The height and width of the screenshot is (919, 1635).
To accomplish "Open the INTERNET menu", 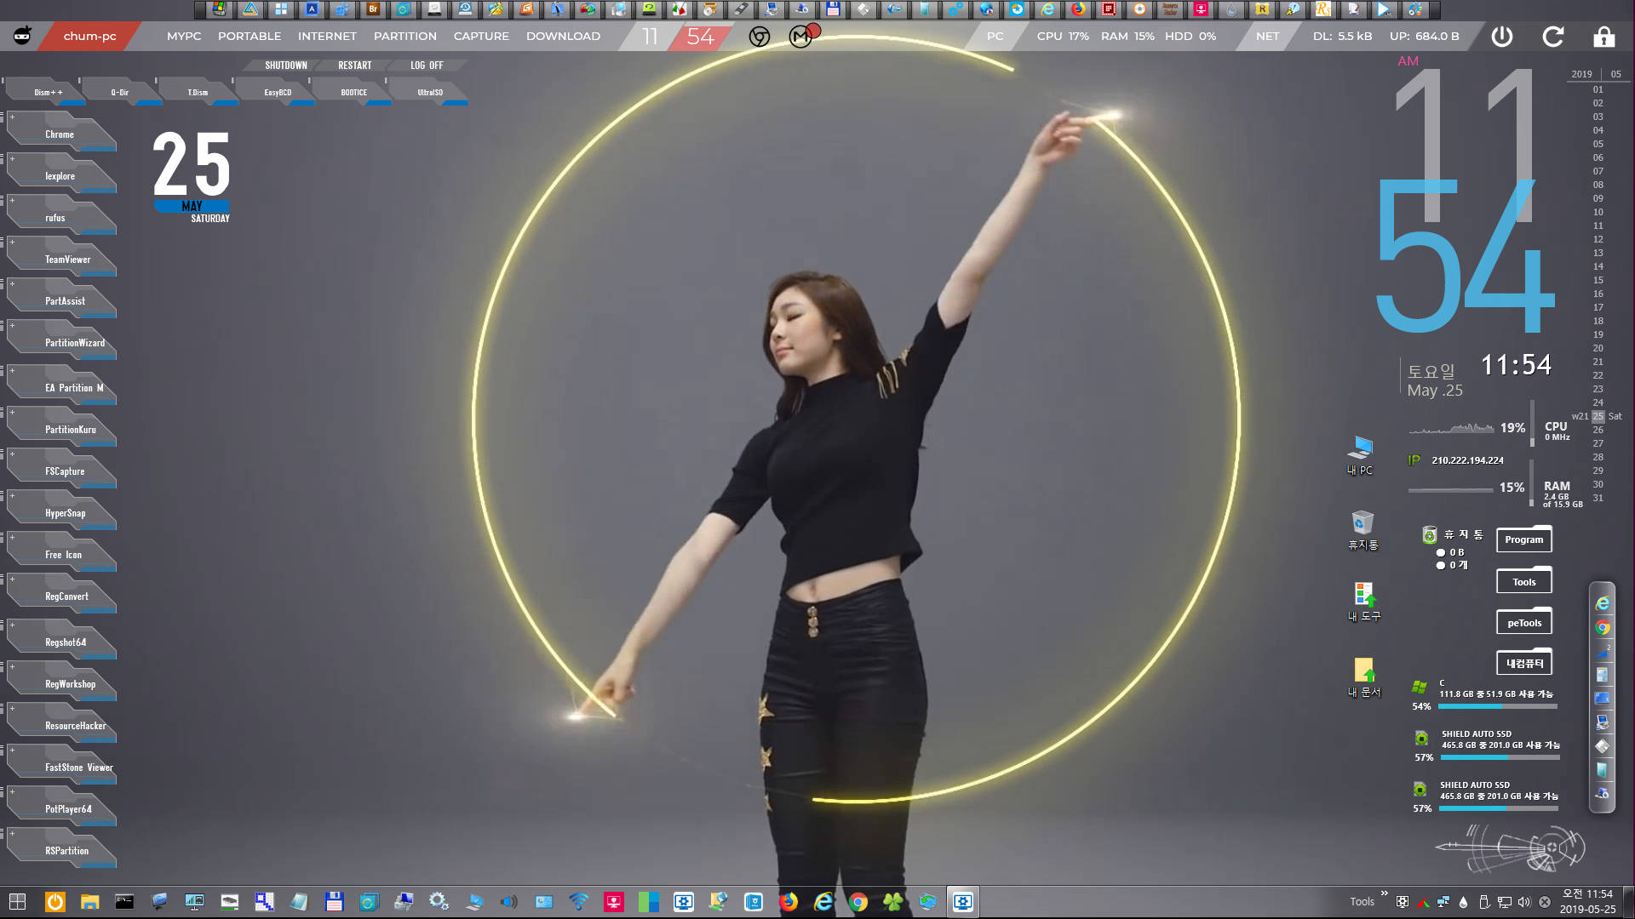I will [x=327, y=37].
